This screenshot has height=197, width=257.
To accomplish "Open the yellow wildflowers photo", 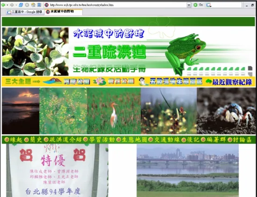I will 63,111.
